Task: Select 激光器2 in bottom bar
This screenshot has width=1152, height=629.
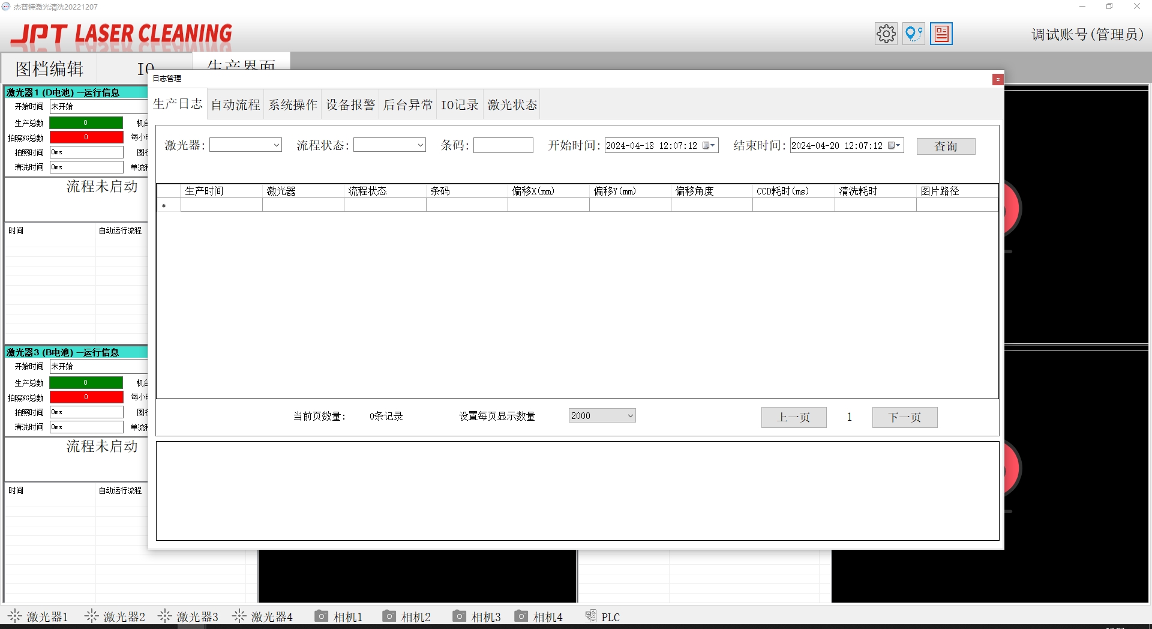Action: coord(115,616)
